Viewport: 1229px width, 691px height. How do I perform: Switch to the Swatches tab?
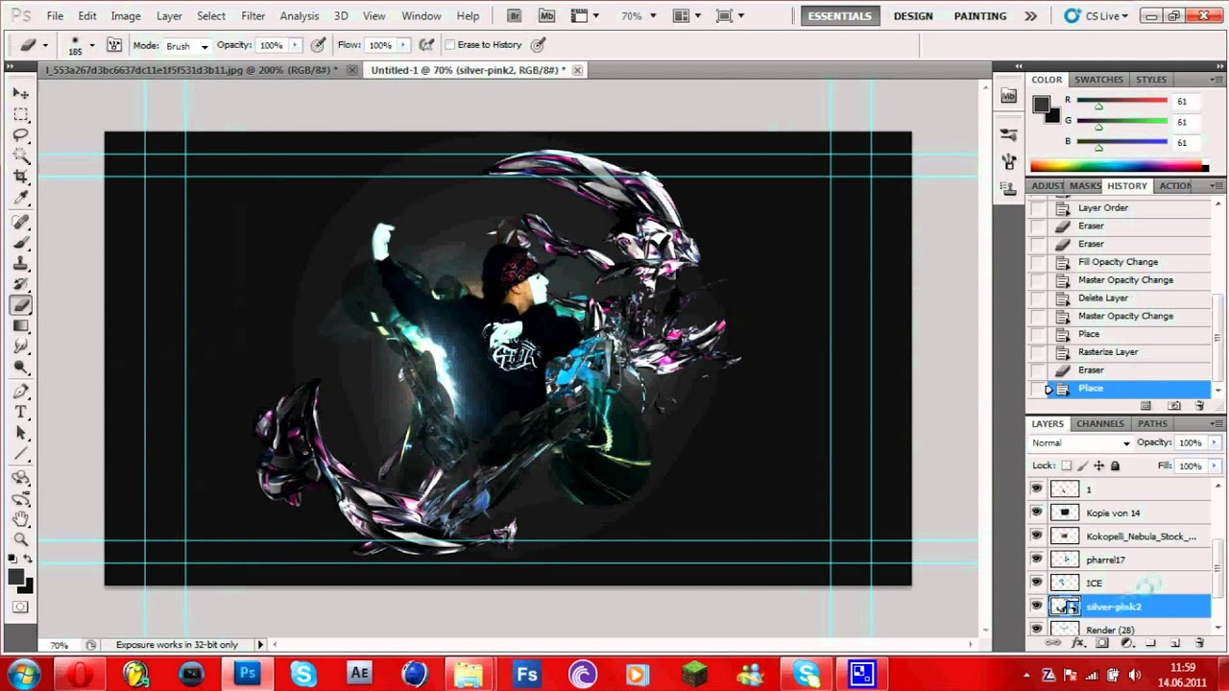pyautogui.click(x=1099, y=80)
